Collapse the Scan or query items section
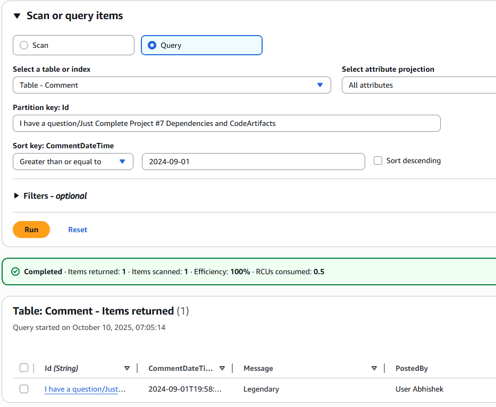 (x=17, y=16)
